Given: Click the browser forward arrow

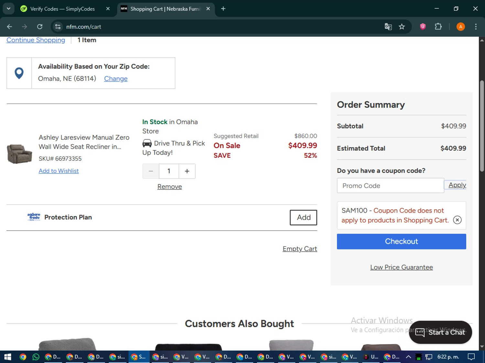Looking at the screenshot, I should click(25, 26).
